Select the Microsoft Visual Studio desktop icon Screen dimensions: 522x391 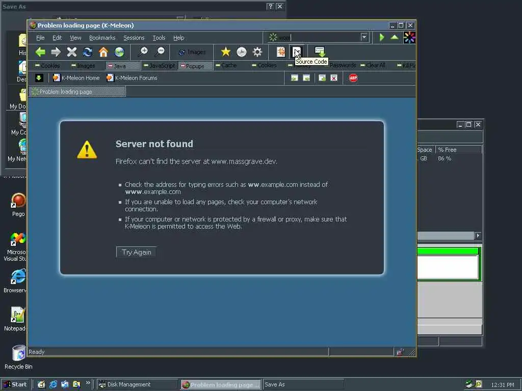point(16,247)
